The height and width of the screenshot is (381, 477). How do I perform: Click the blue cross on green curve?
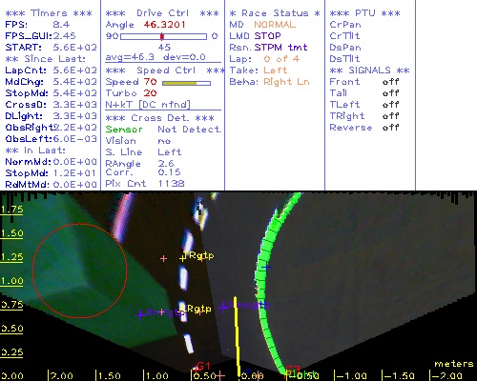(x=266, y=268)
